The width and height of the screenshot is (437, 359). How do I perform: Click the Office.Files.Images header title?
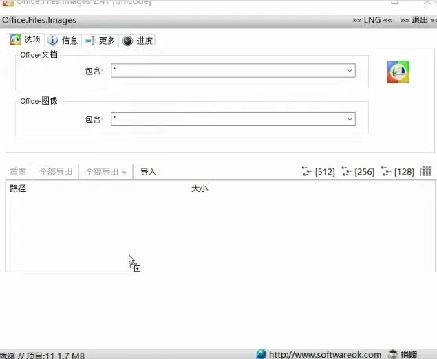click(x=39, y=20)
